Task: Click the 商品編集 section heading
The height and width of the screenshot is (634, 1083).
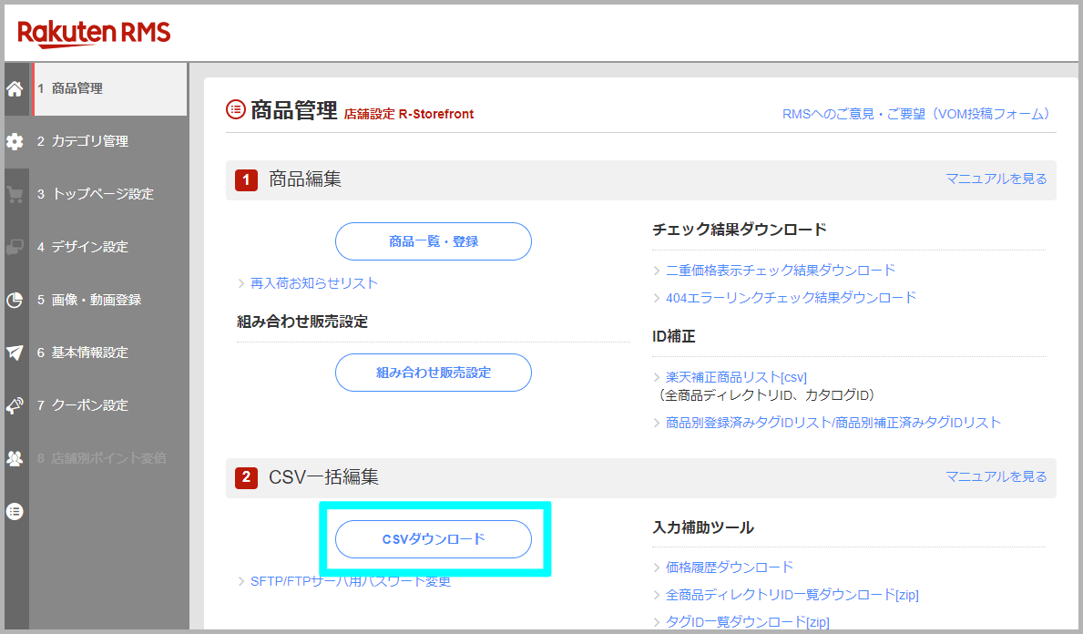Action: point(304,179)
